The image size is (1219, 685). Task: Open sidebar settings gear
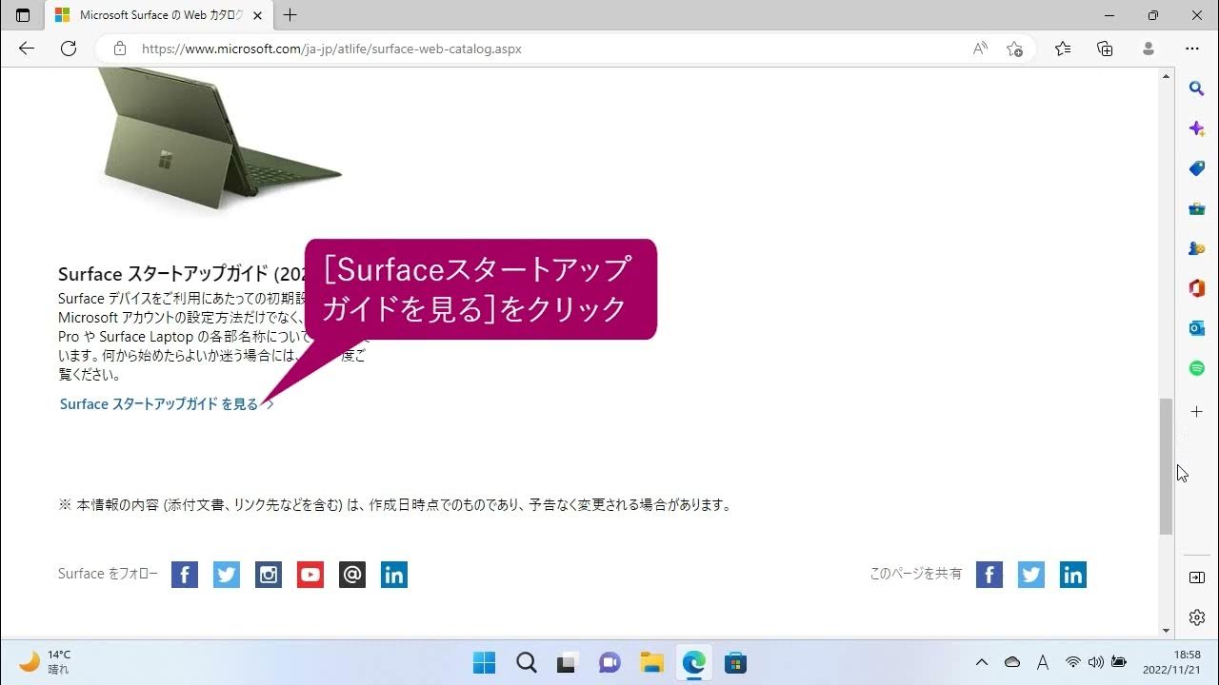[1197, 617]
